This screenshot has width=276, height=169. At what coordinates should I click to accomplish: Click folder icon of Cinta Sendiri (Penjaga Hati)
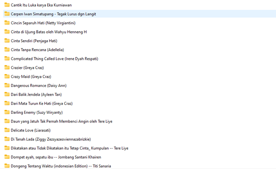[x=7, y=41]
